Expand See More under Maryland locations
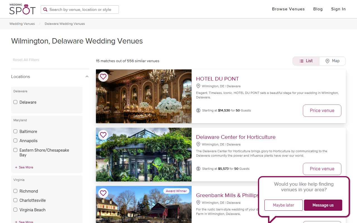Viewport: 357px width, 223px height. coord(24,167)
